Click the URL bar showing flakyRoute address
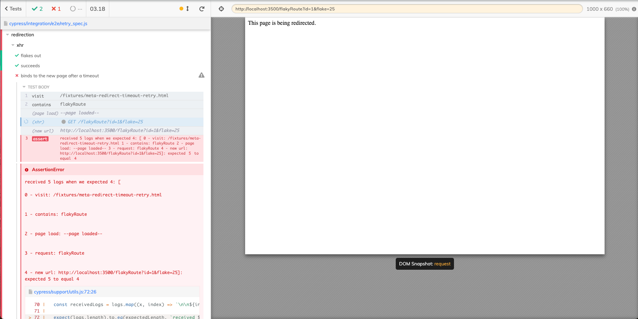 pyautogui.click(x=407, y=9)
